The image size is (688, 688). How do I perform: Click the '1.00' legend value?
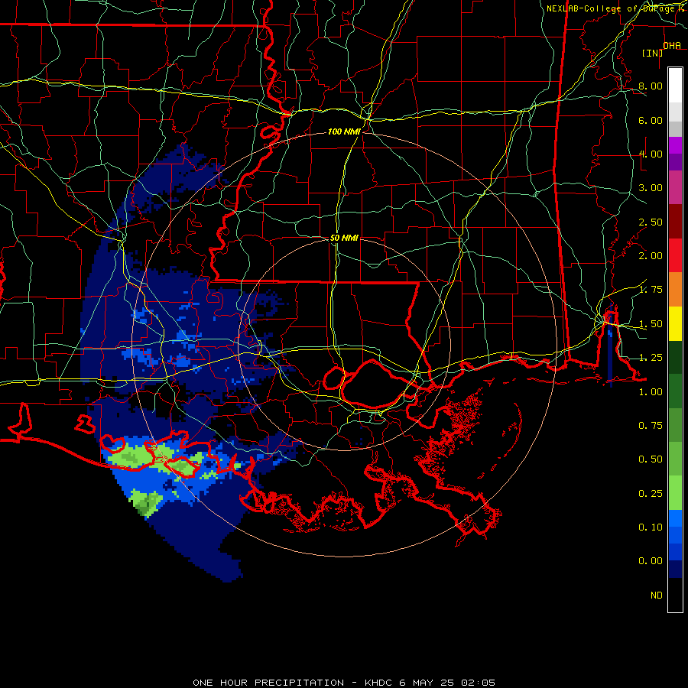pos(651,392)
